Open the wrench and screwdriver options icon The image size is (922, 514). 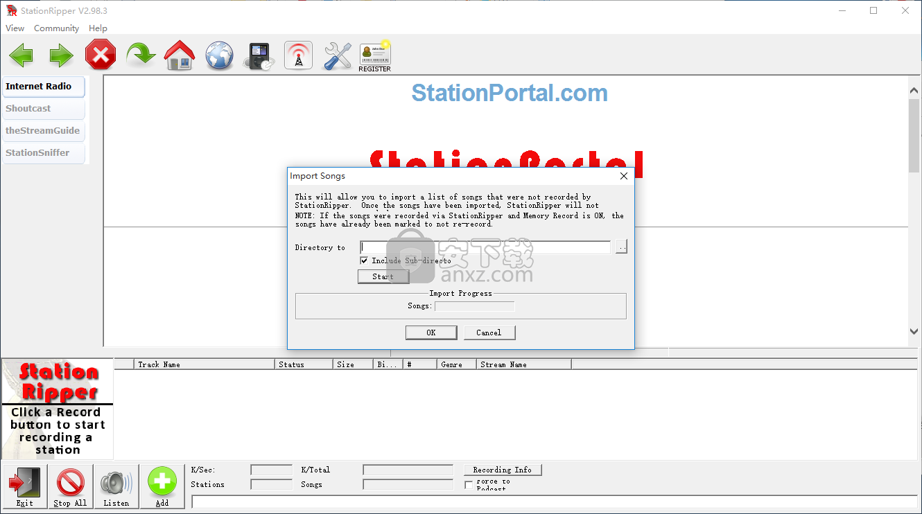(x=338, y=55)
